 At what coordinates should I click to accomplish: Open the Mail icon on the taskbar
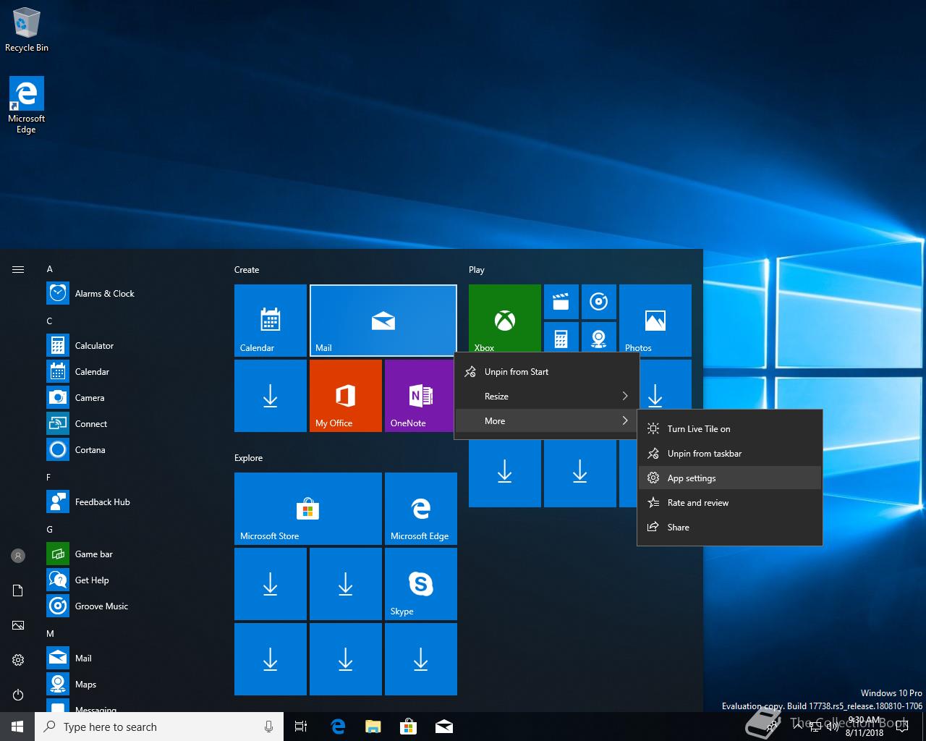coord(444,727)
